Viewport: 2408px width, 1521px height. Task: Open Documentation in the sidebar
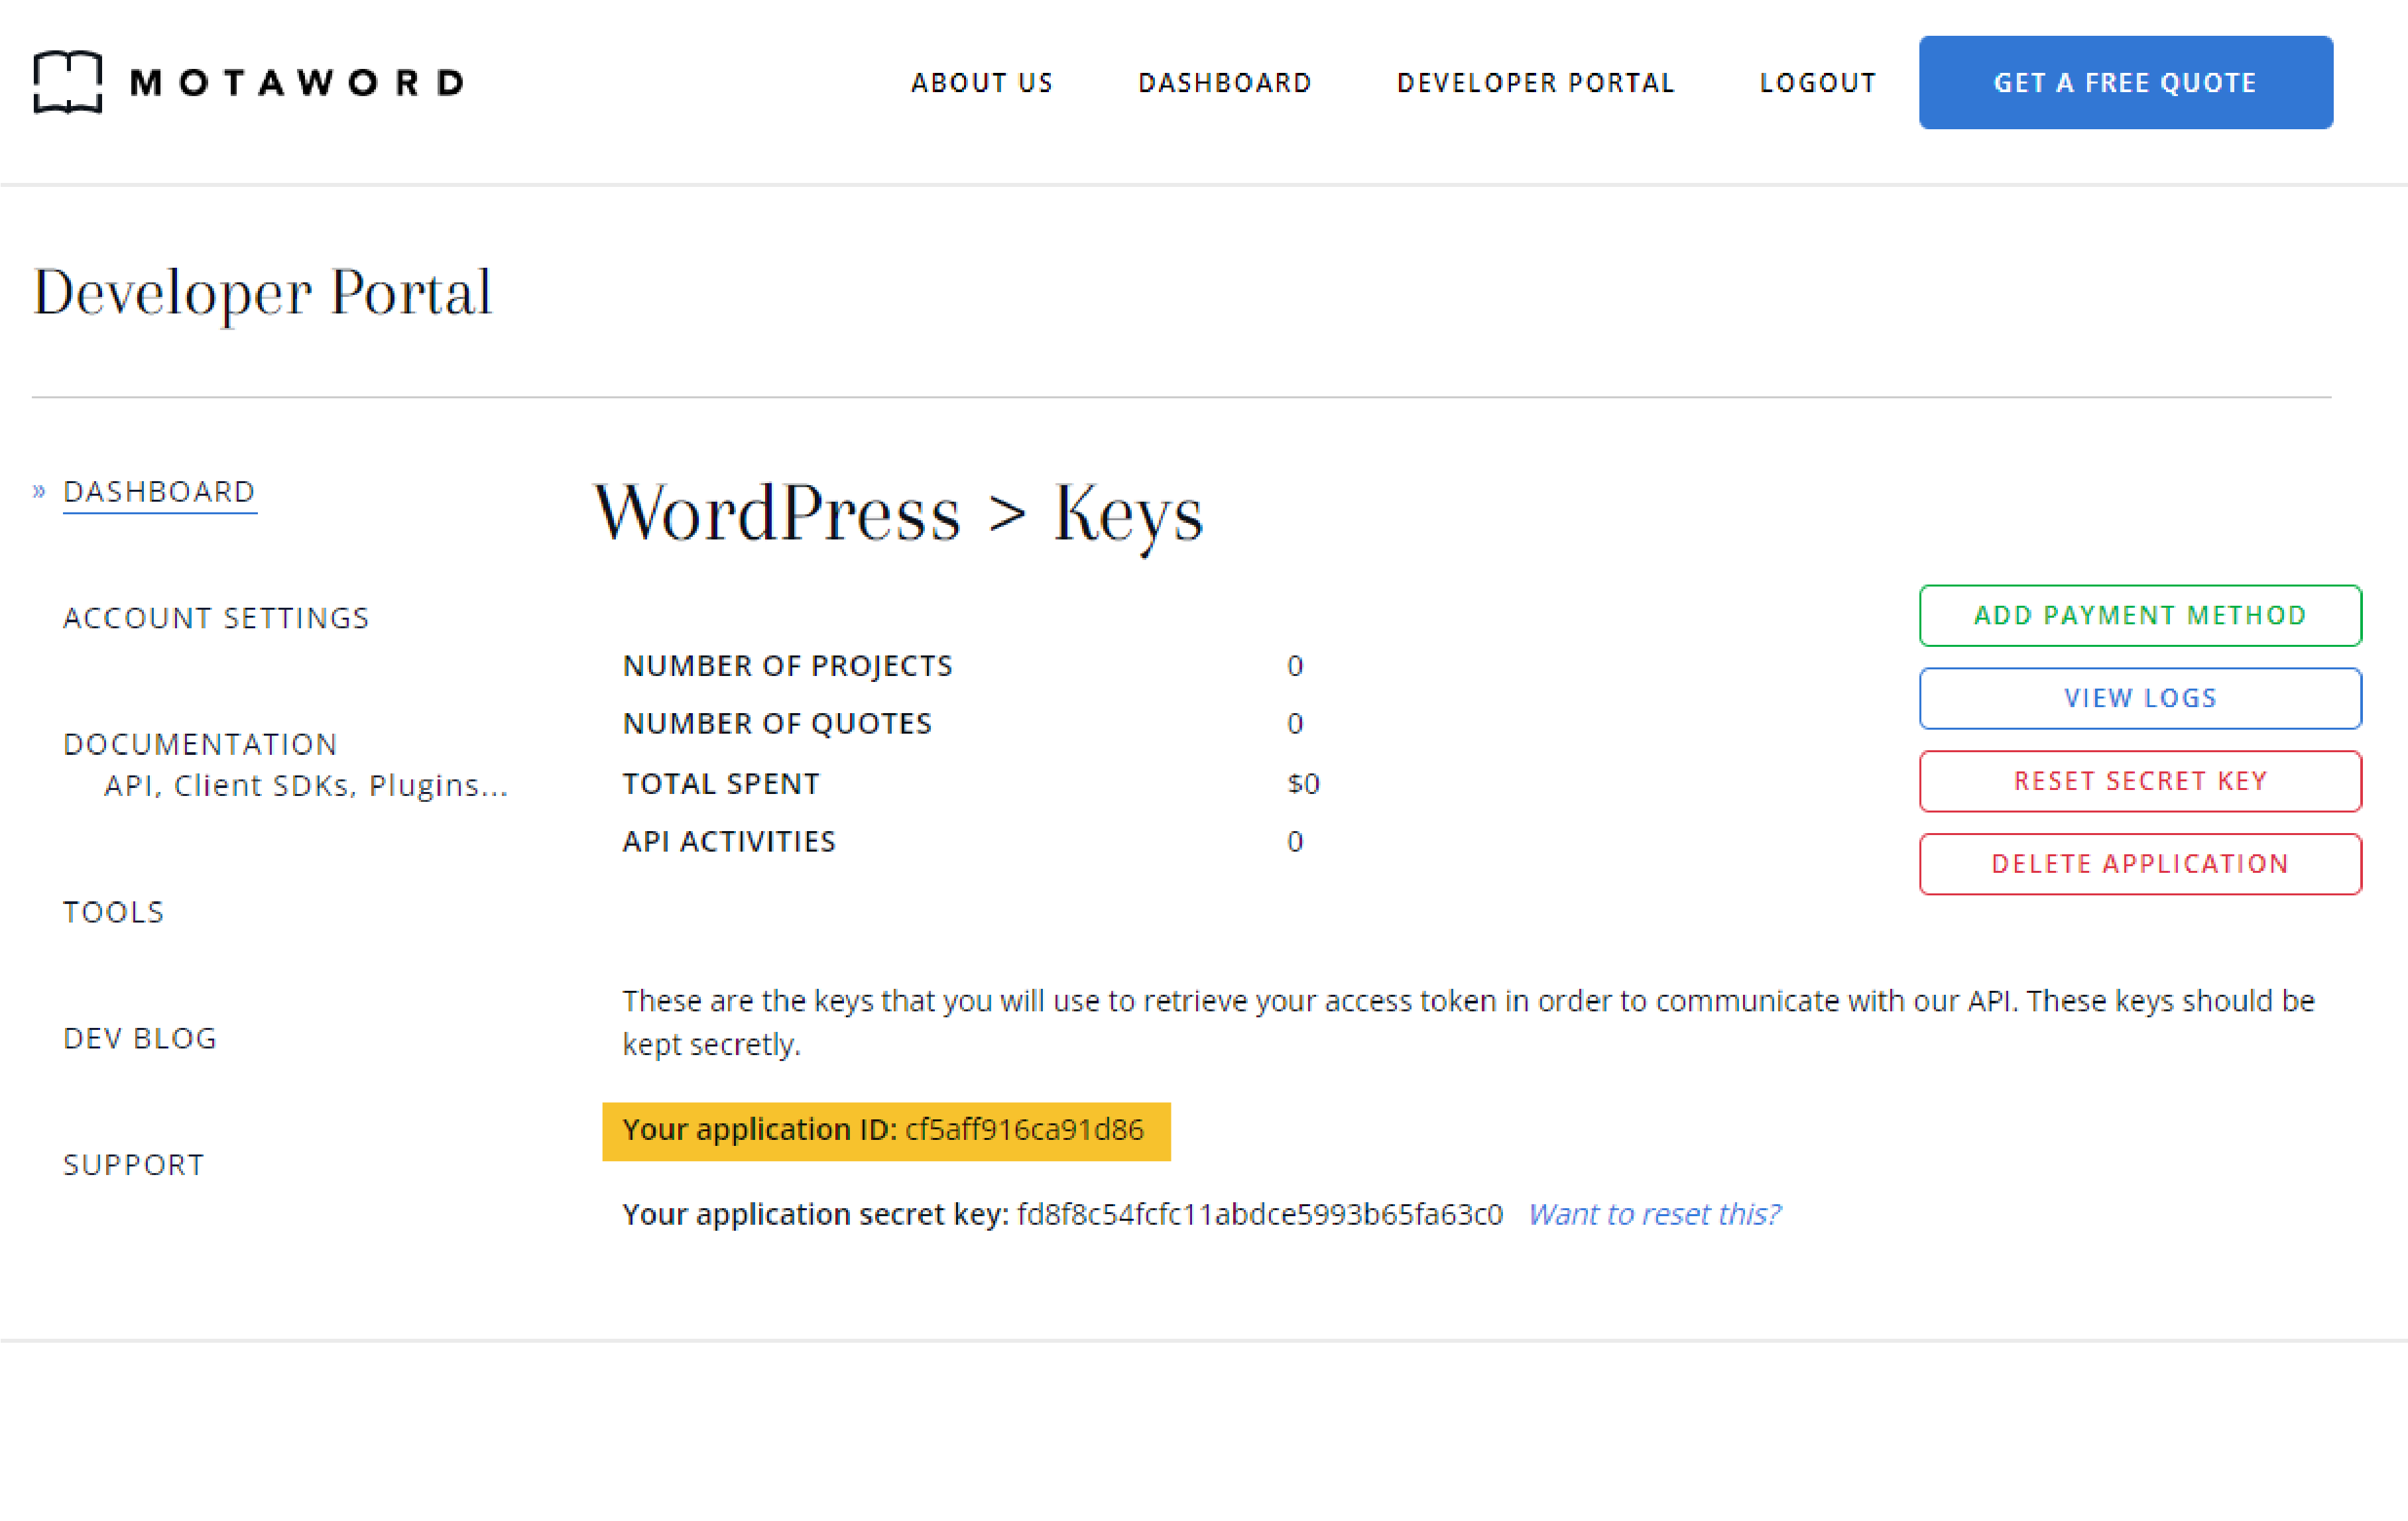click(200, 744)
